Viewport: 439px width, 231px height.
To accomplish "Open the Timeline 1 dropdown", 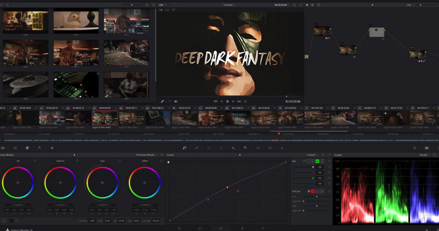I will [231, 5].
